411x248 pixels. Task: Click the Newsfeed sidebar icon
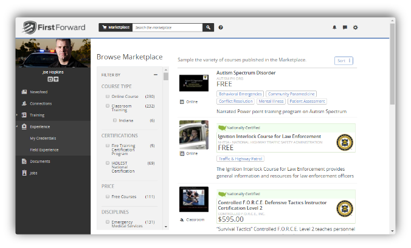[x=24, y=92]
